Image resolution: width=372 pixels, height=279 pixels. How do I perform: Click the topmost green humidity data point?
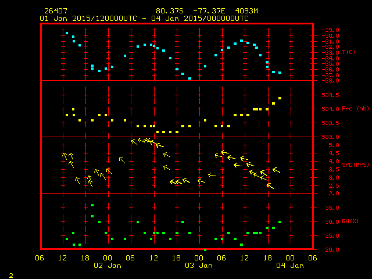92,205
